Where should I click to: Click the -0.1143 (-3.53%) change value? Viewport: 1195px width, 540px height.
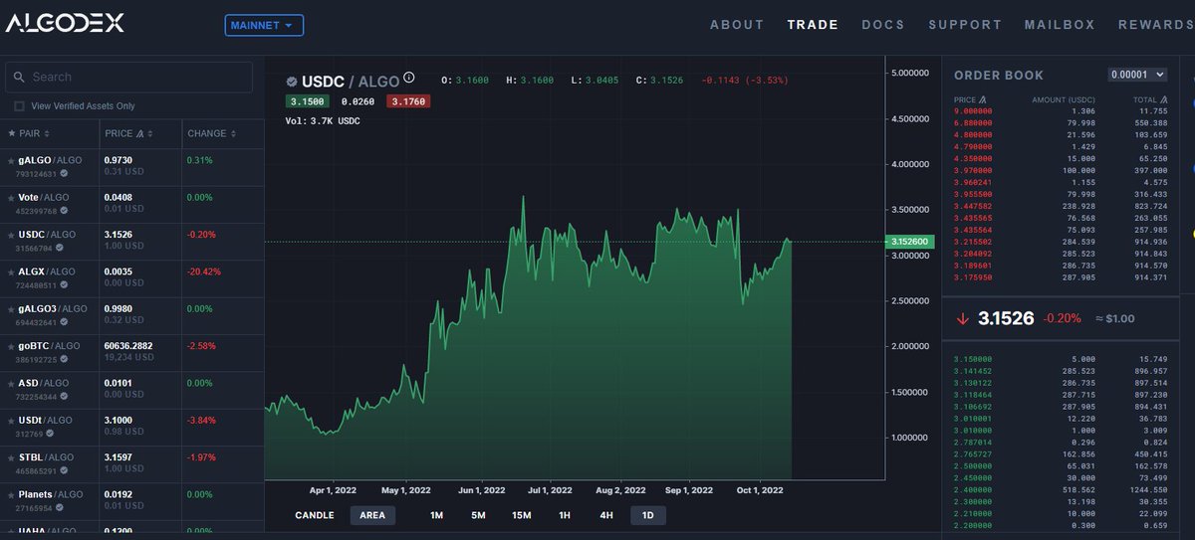tap(744, 80)
